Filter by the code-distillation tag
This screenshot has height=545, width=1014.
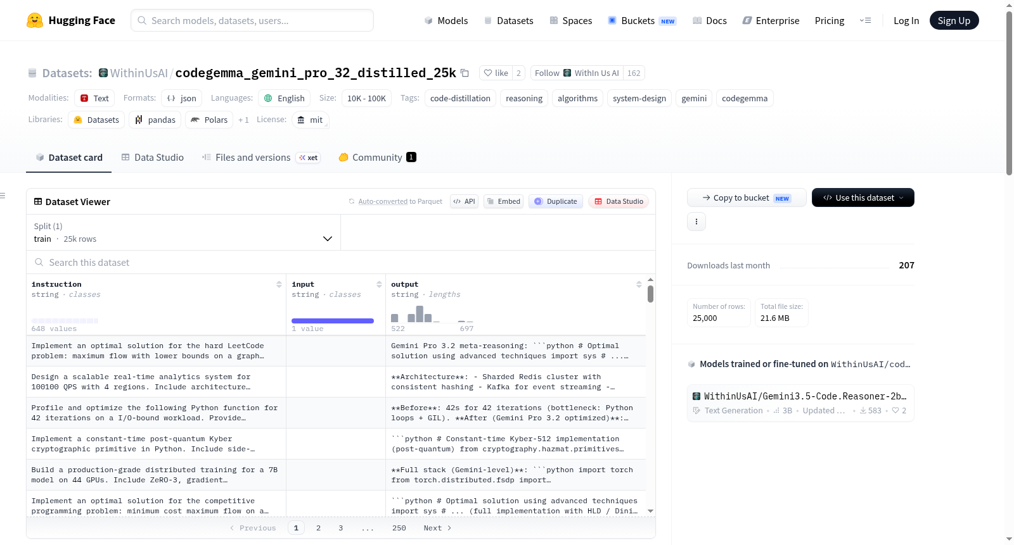point(460,98)
